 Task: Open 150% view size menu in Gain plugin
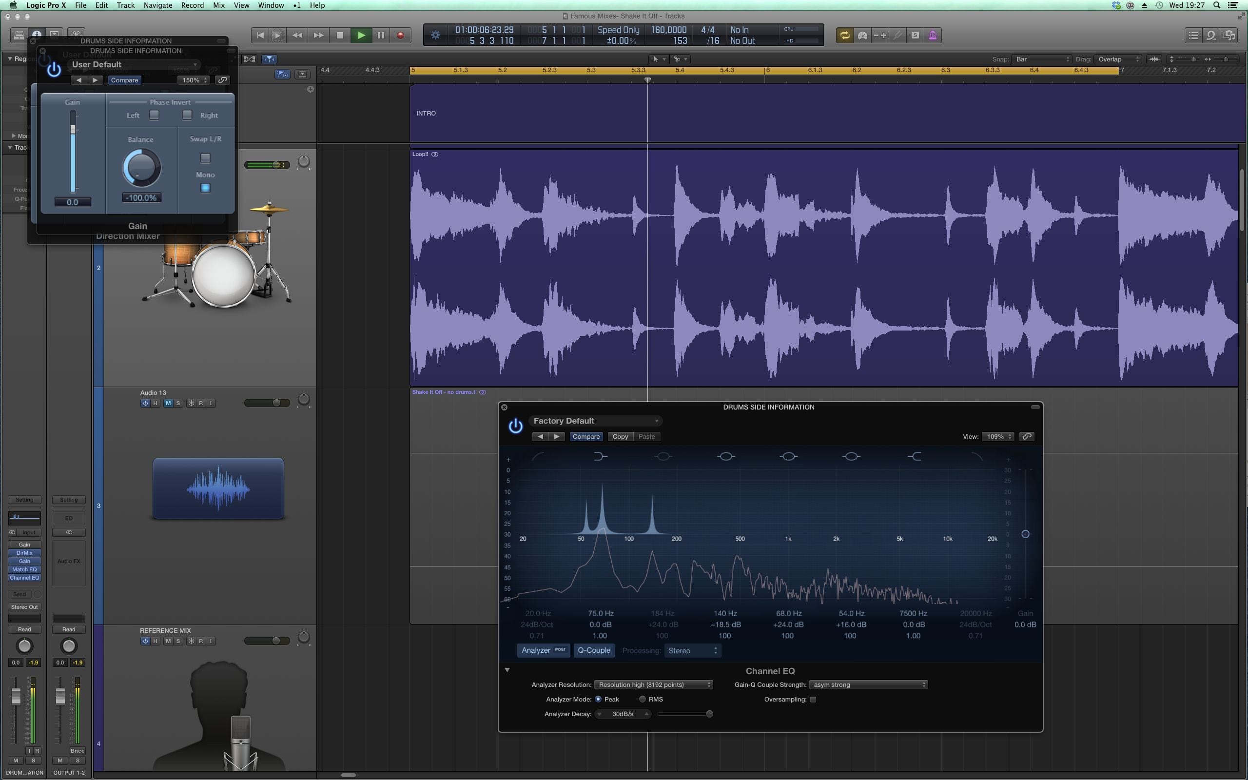coord(194,80)
